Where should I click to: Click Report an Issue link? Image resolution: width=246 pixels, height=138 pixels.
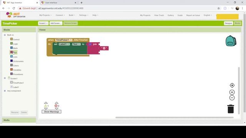tap(193, 15)
